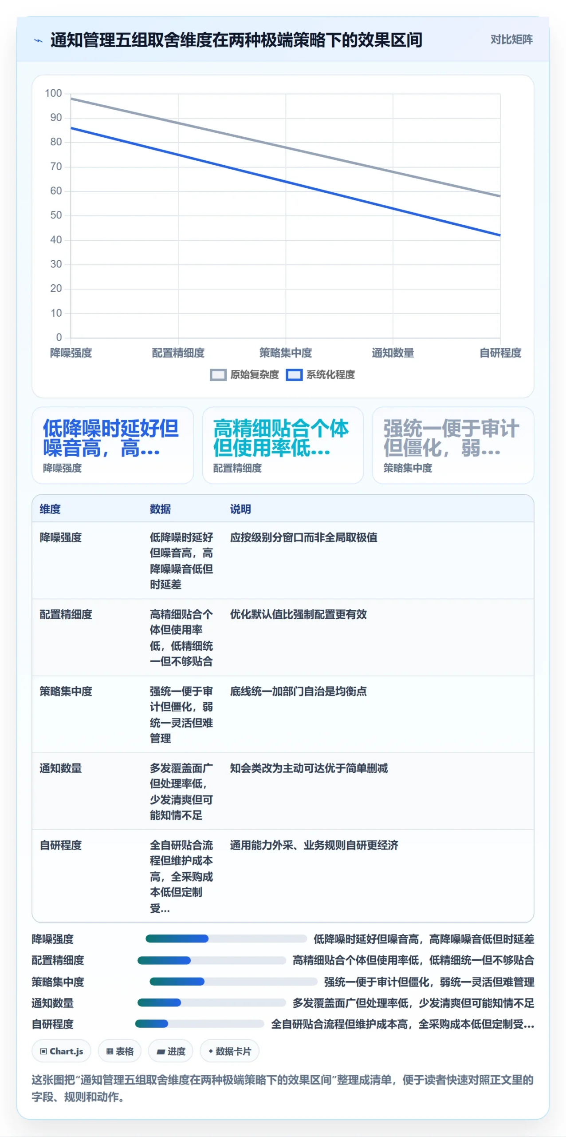Viewport: 566px width, 1137px height.
Task: Click the 说明 column header
Action: [x=240, y=509]
